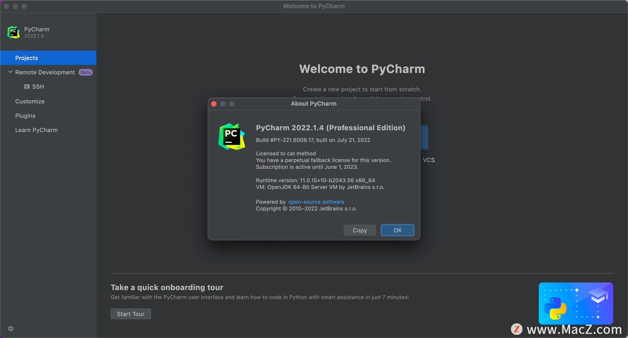Go to the Learn PyCharm tab
Image resolution: width=628 pixels, height=338 pixels.
tap(36, 130)
